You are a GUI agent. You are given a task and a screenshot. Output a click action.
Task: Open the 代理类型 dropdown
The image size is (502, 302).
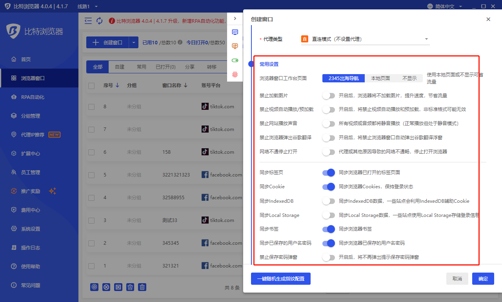point(365,39)
